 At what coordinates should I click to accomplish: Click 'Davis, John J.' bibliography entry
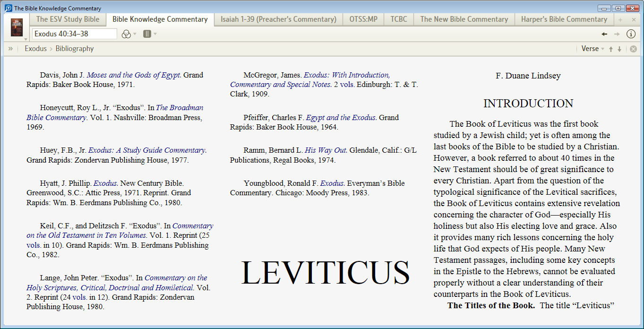click(x=62, y=75)
